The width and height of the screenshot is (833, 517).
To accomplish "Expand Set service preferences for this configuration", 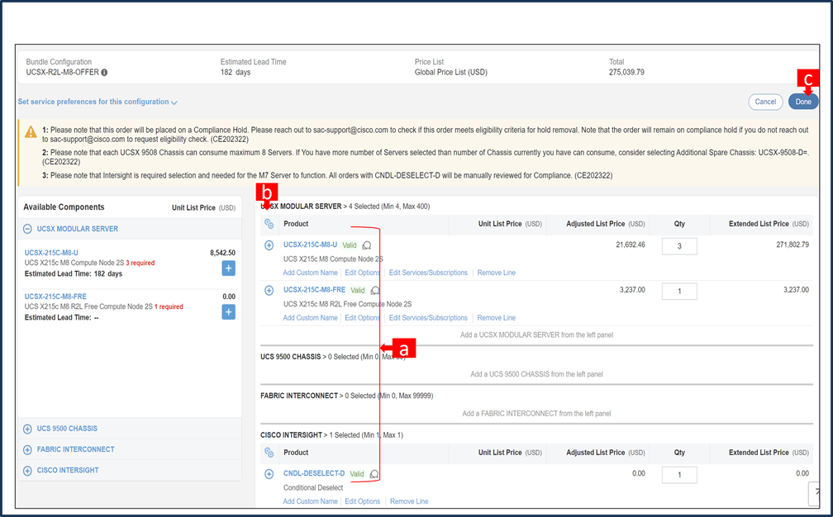I will coord(98,102).
